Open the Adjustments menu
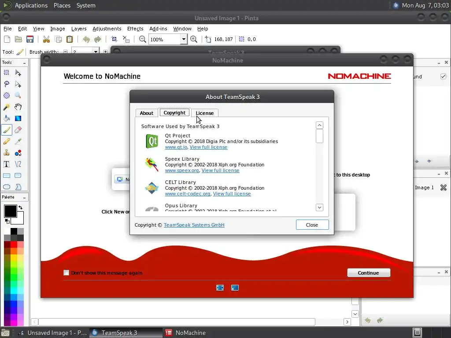This screenshot has width=451, height=338. 107,29
